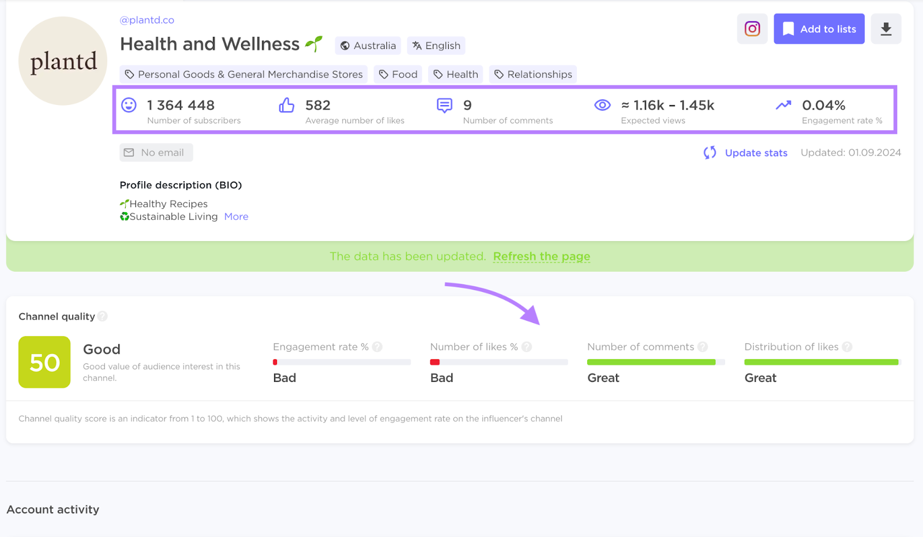Click the refresh icon beside Update stats
923x537 pixels.
click(x=709, y=152)
